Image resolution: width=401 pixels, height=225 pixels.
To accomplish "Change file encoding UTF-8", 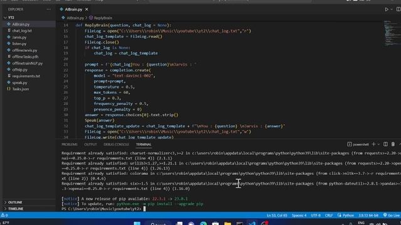I will coord(316,216).
